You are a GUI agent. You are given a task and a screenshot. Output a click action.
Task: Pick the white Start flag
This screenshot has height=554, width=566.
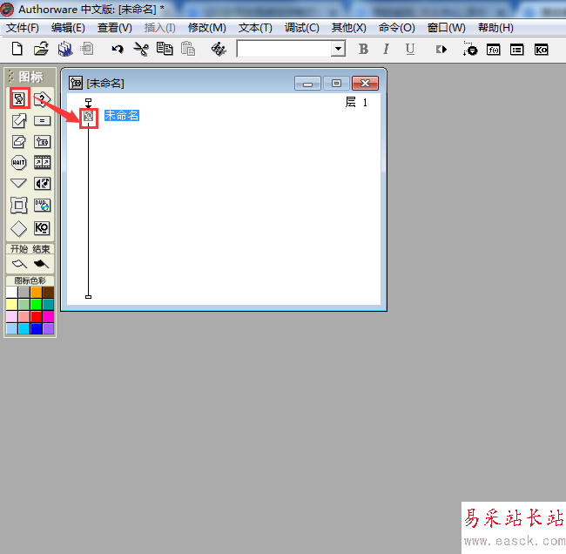click(19, 264)
